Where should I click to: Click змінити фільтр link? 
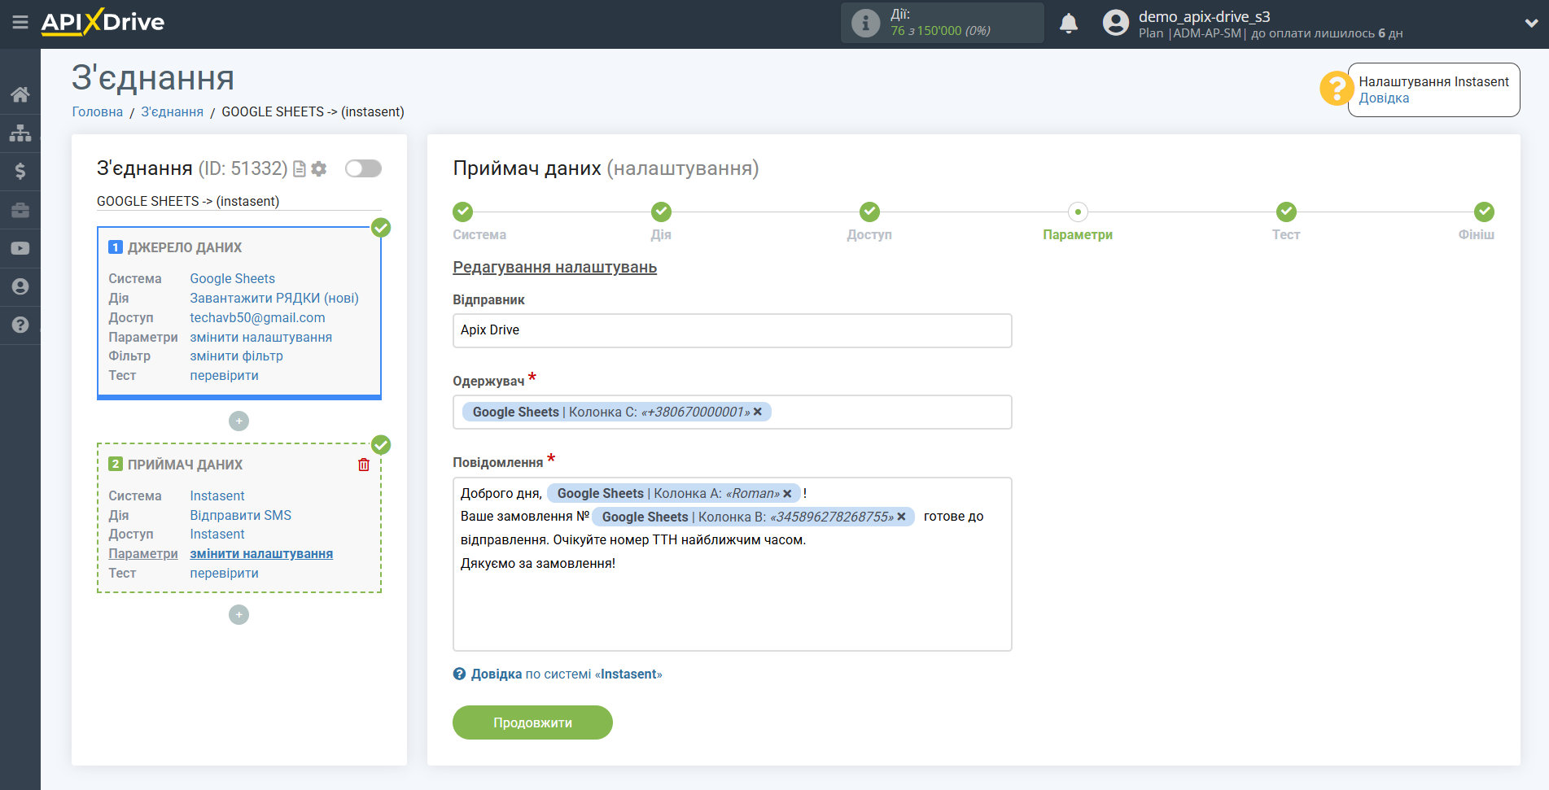[x=236, y=356]
